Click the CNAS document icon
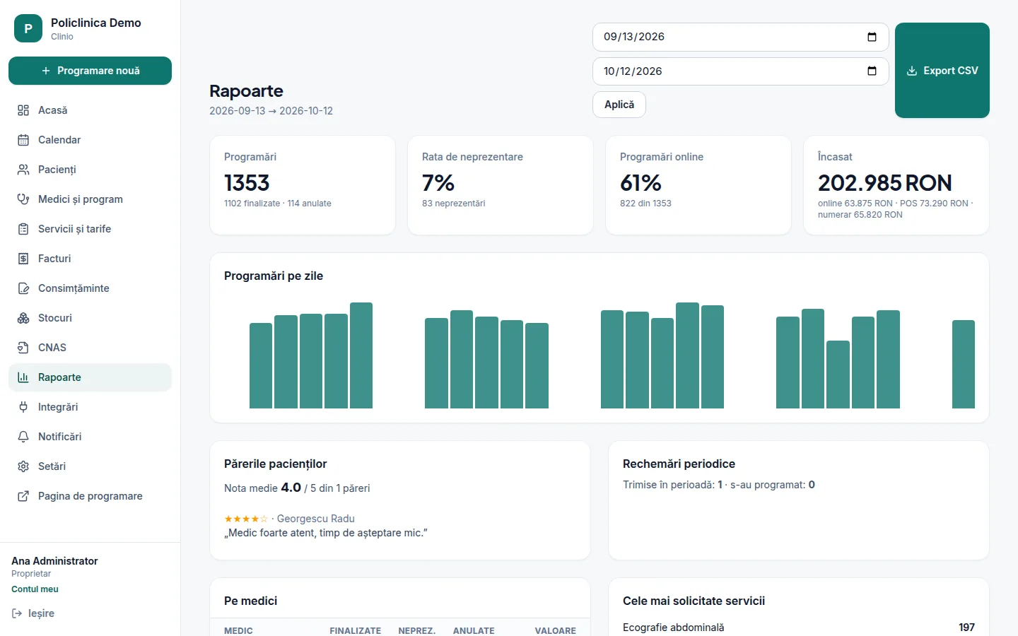 tap(23, 348)
